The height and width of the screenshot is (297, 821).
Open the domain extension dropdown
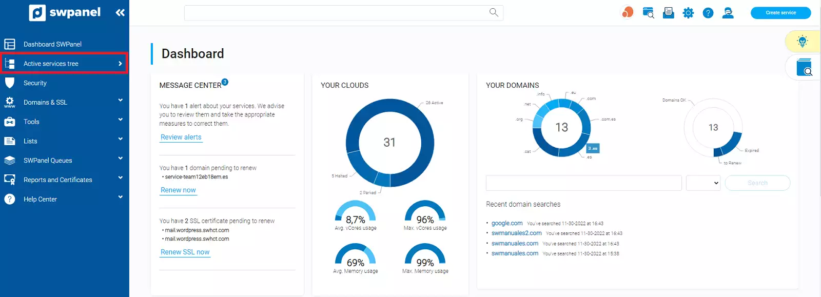703,183
